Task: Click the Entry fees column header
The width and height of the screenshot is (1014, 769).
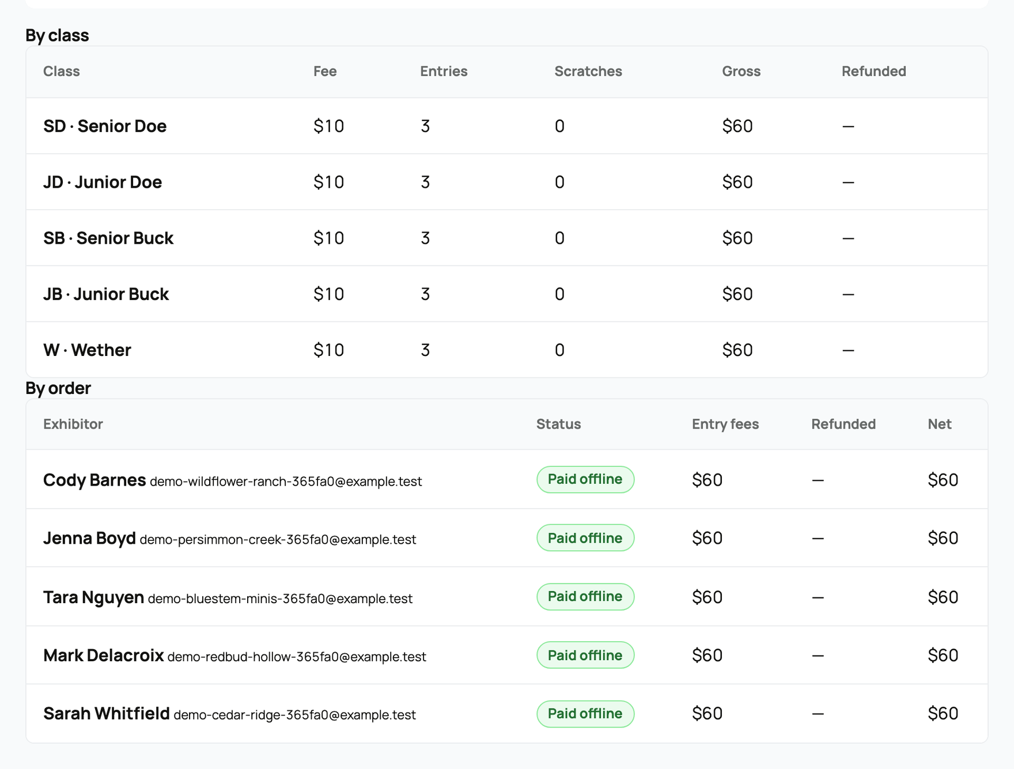Action: [725, 424]
